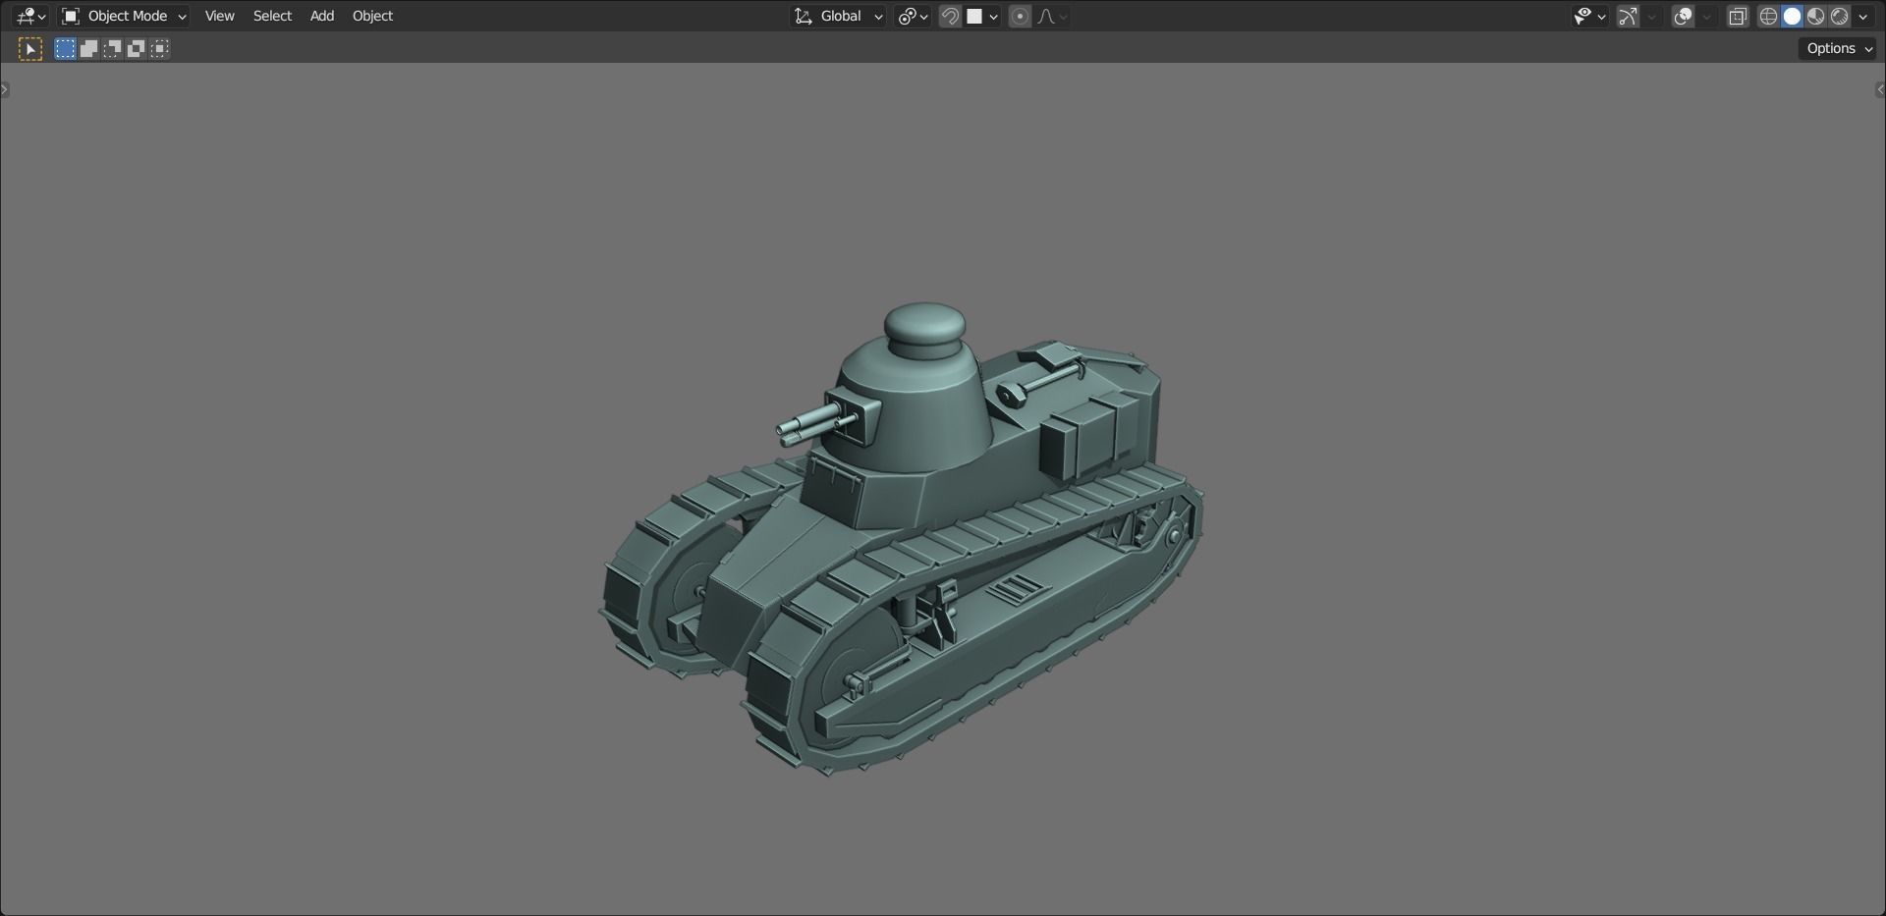Screen dimensions: 1886x916
Task: Choose Set a new selection mode
Action: pos(65,48)
